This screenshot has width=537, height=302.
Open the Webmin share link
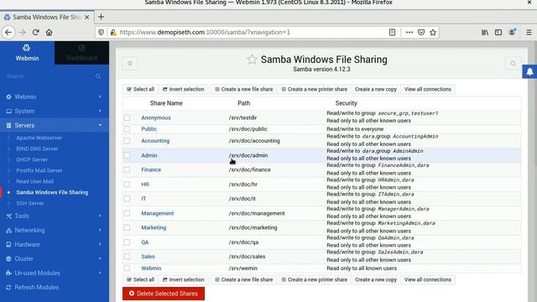tap(151, 268)
